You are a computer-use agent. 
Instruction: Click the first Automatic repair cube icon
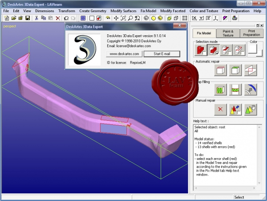pyautogui.click(x=220, y=70)
